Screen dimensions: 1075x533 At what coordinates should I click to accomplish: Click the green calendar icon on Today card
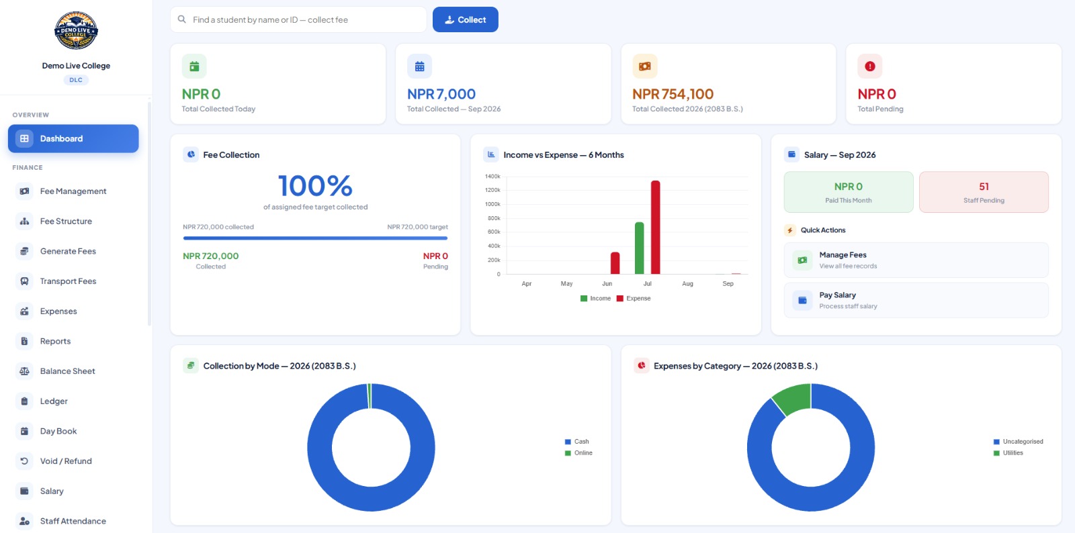(194, 66)
